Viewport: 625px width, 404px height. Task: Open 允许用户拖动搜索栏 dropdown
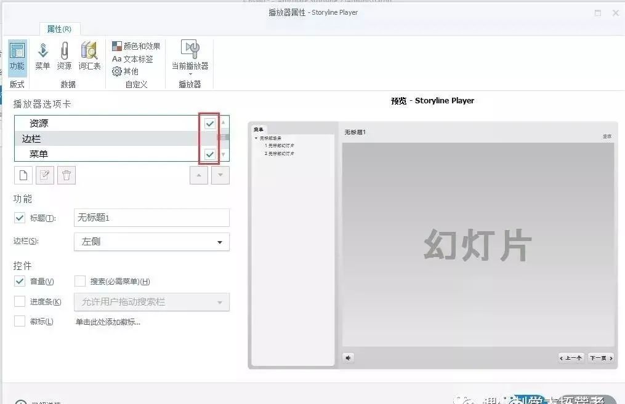click(151, 302)
